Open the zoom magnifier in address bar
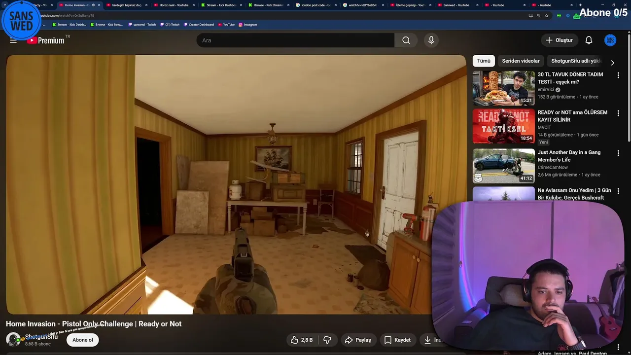Image resolution: width=631 pixels, height=355 pixels. click(x=538, y=15)
